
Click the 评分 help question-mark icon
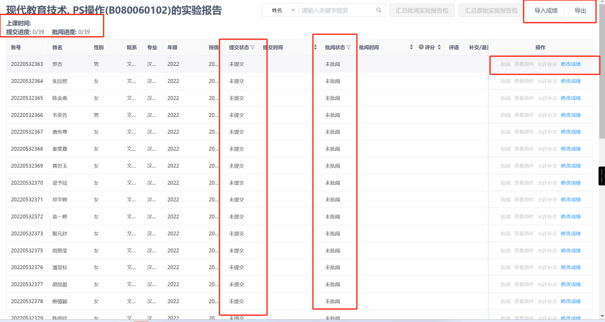[421, 47]
